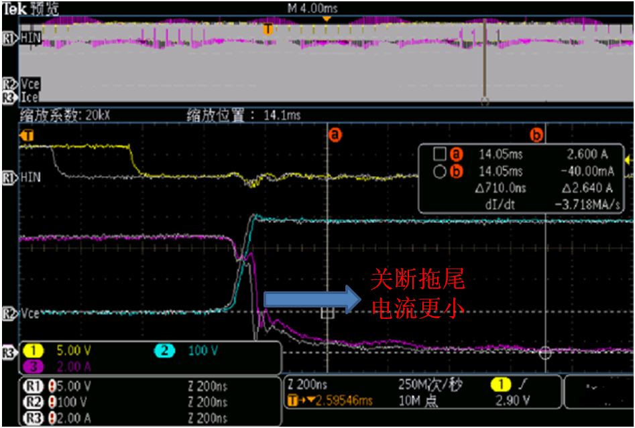Click the 缩放系数 20kX zoom factor label
The height and width of the screenshot is (428, 635).
click(65, 115)
